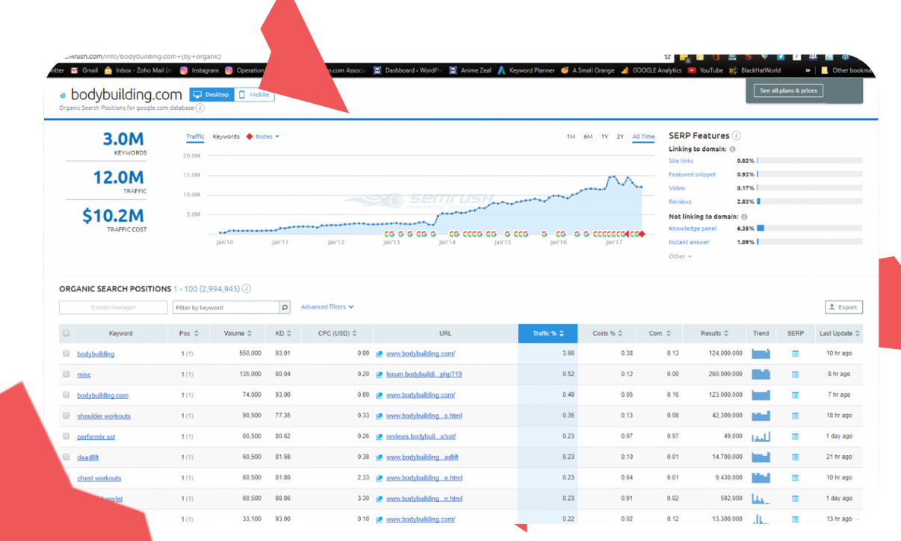The image size is (901, 541).
Task: Select the Keywords chart tab
Action: click(226, 137)
